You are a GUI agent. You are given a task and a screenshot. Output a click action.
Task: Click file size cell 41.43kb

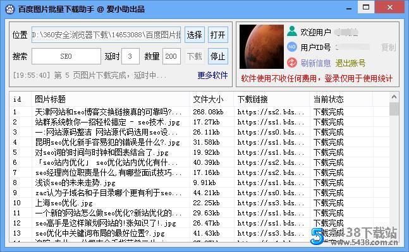click(x=206, y=234)
